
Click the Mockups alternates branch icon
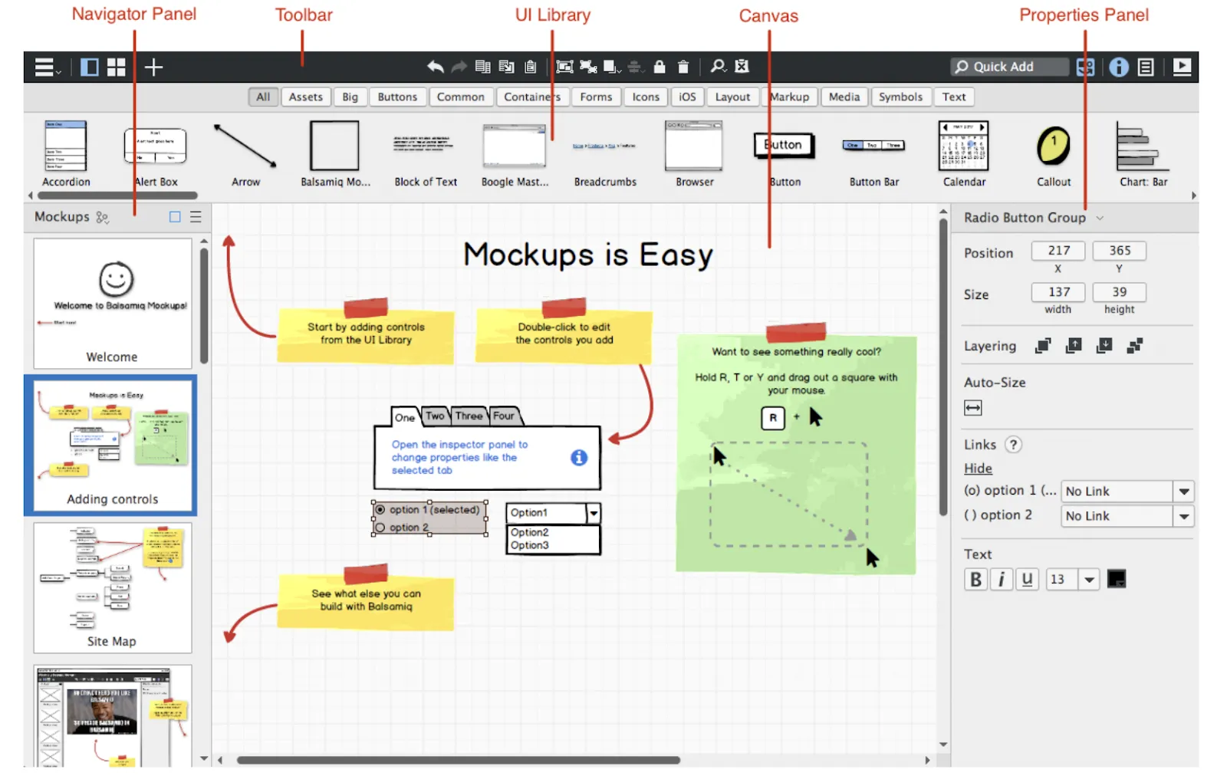tap(102, 218)
